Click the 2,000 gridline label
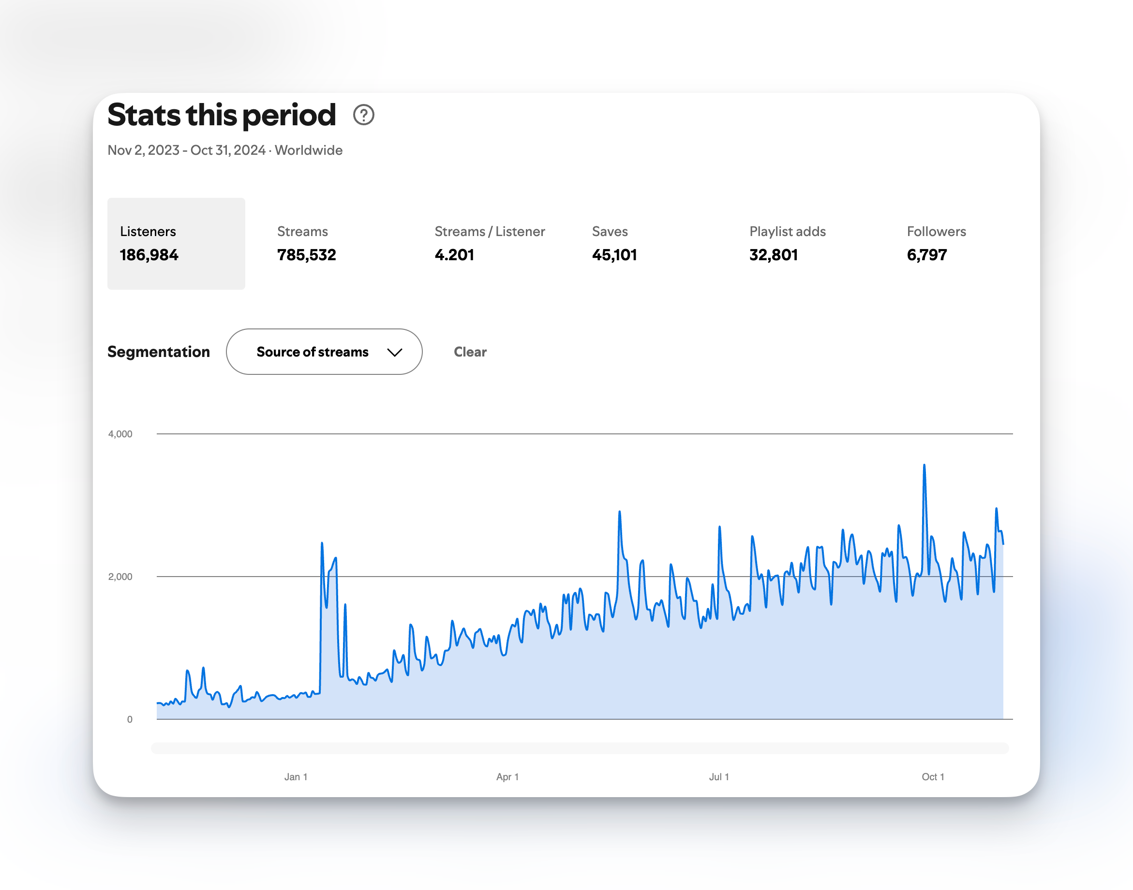 pyautogui.click(x=120, y=577)
